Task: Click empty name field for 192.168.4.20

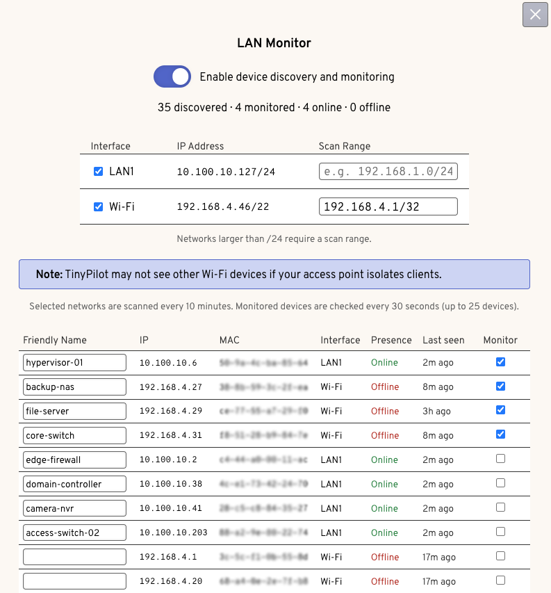Action: click(74, 581)
